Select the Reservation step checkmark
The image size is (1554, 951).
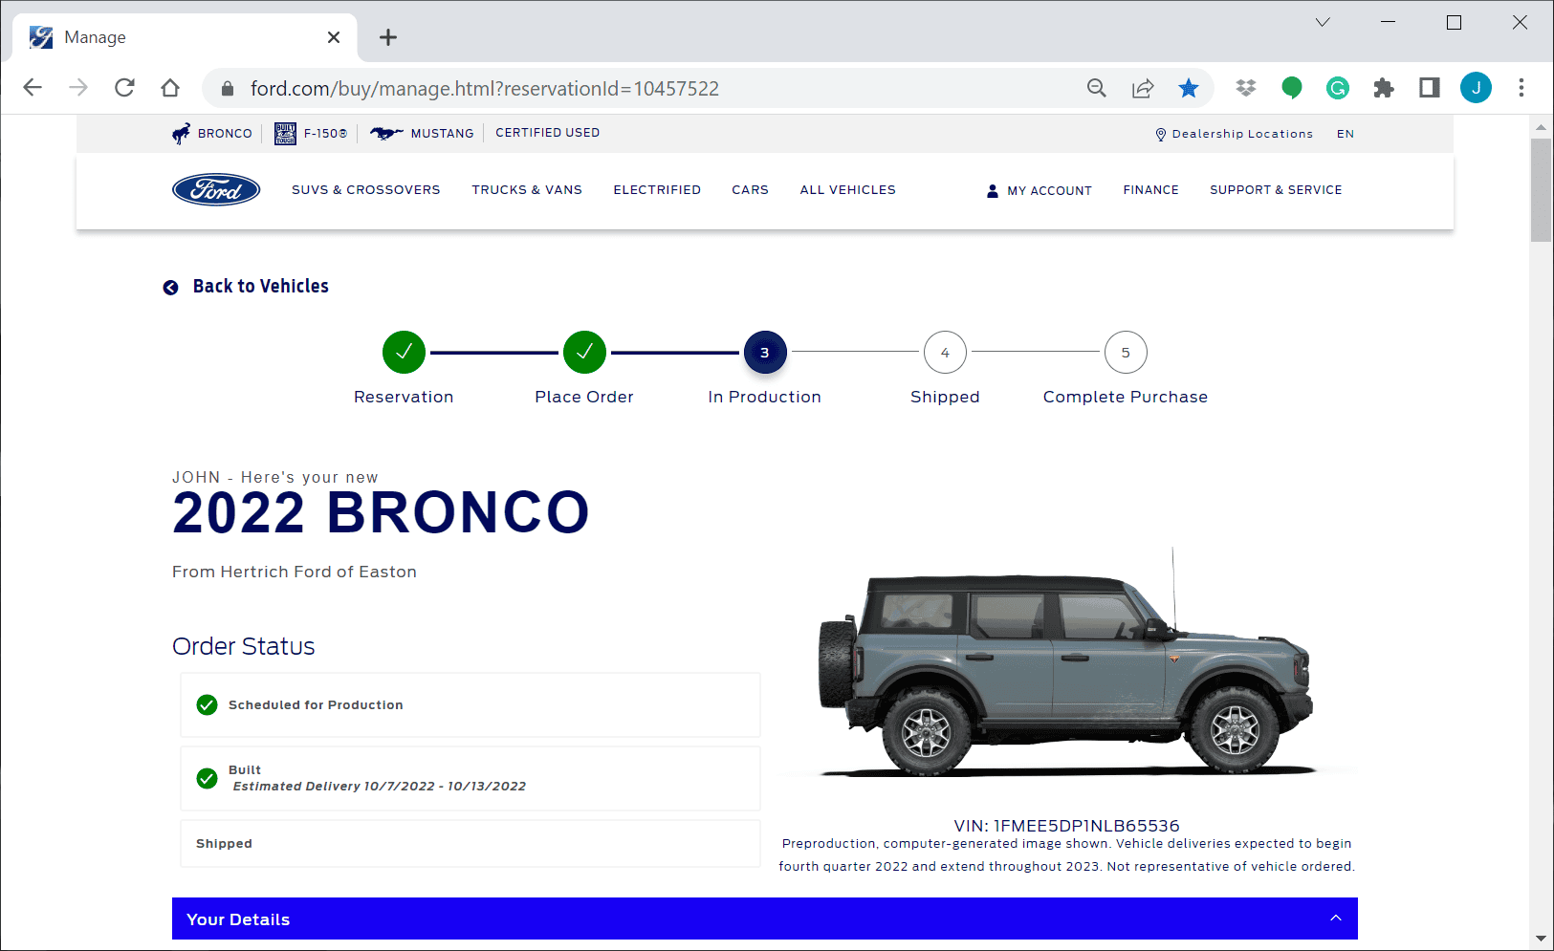pos(404,353)
